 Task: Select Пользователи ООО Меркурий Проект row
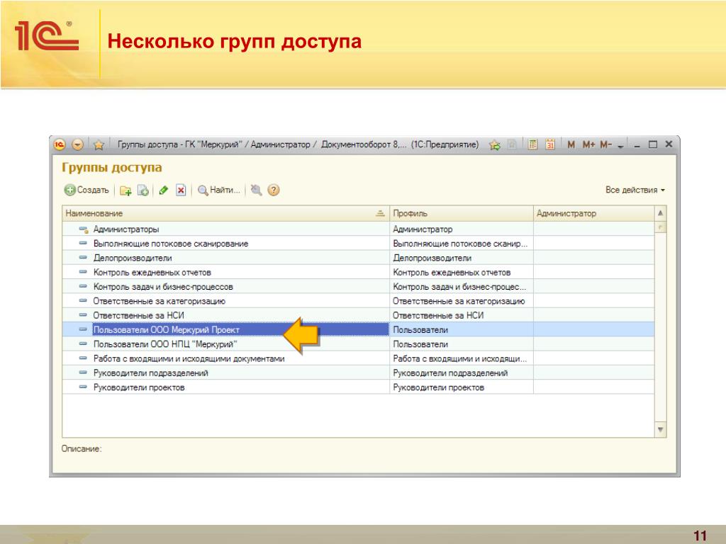[x=358, y=329]
